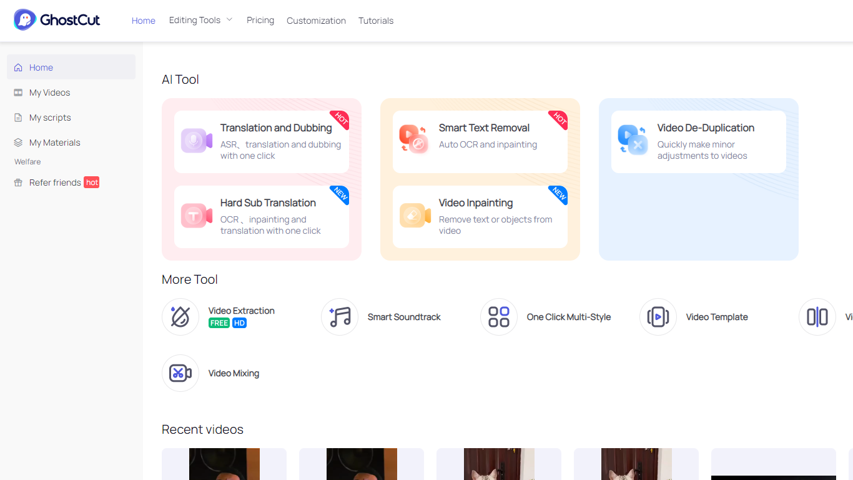Select the Smart Soundtrack music icon

click(x=339, y=317)
